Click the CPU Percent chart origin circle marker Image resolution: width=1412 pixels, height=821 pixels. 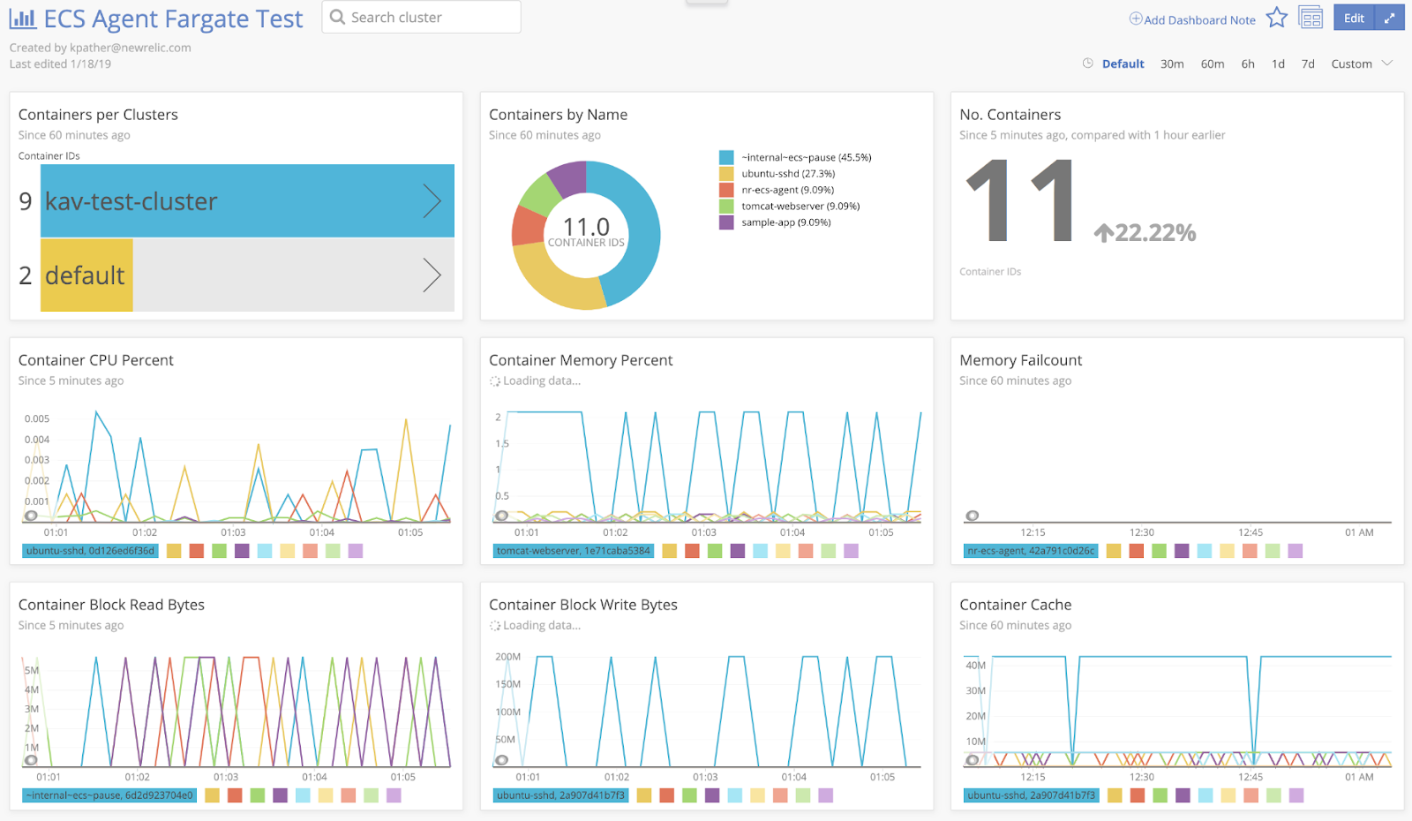pos(31,516)
